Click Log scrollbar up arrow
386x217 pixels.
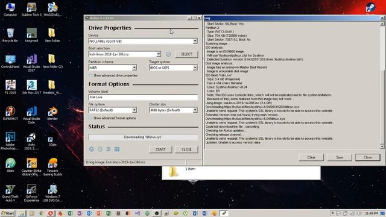[382, 24]
